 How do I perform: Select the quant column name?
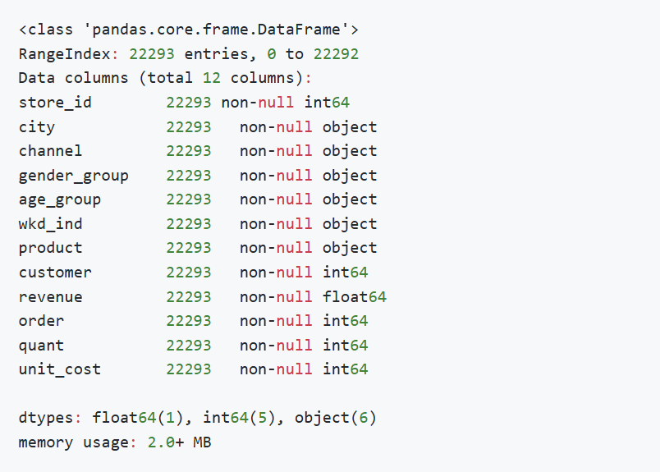click(41, 345)
